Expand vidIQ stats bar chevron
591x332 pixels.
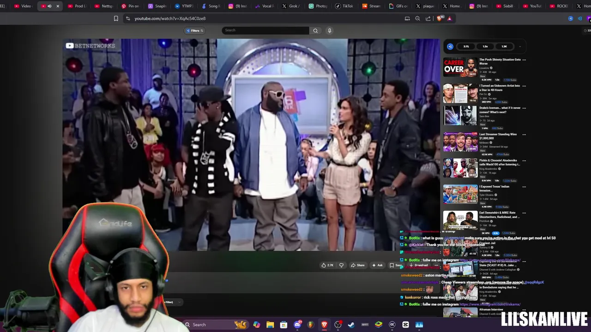coord(520,46)
